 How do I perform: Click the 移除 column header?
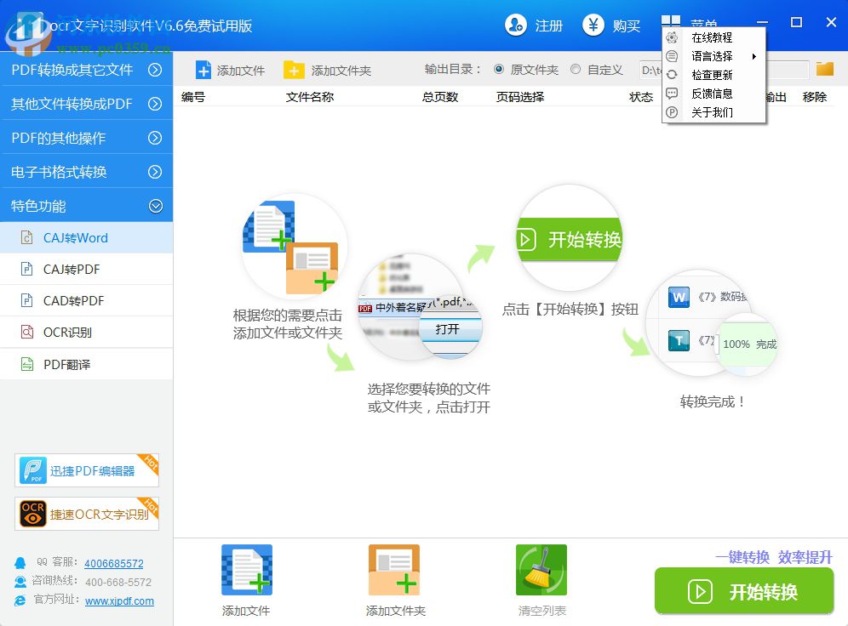(815, 97)
